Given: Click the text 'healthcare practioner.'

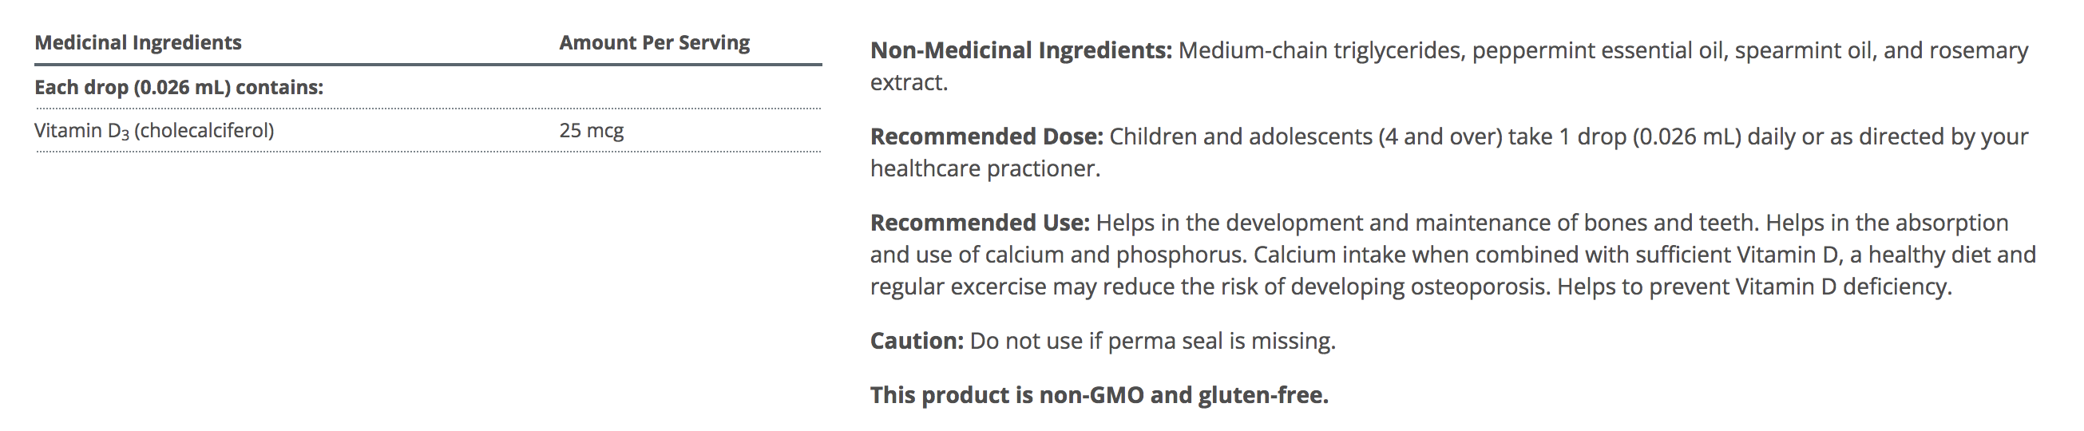Looking at the screenshot, I should (x=985, y=169).
